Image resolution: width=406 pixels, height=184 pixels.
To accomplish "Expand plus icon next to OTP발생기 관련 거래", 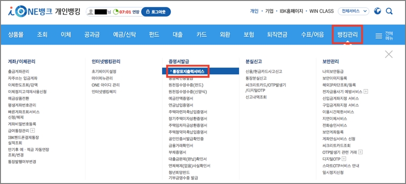I will pyautogui.click(x=360, y=152).
